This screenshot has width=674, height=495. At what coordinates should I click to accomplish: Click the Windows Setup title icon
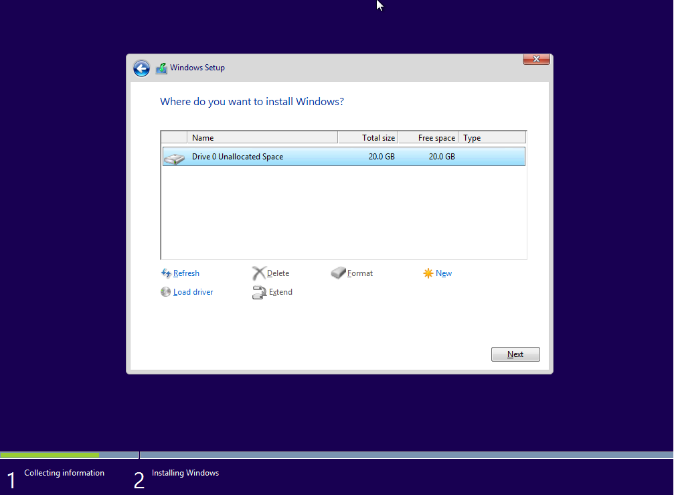point(161,68)
